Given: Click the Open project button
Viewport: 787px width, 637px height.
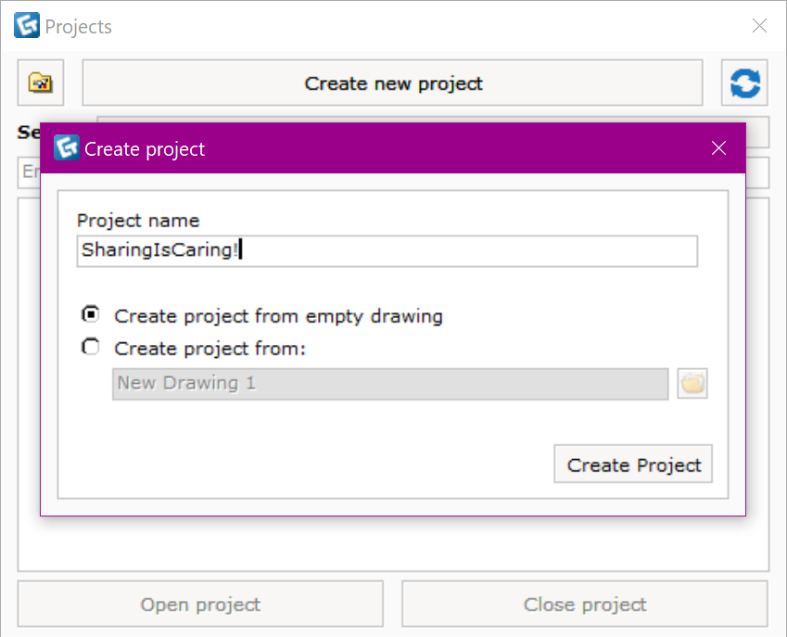Looking at the screenshot, I should coord(200,604).
